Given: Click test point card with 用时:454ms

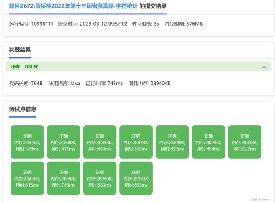Looking at the screenshot, I should tap(209, 142).
